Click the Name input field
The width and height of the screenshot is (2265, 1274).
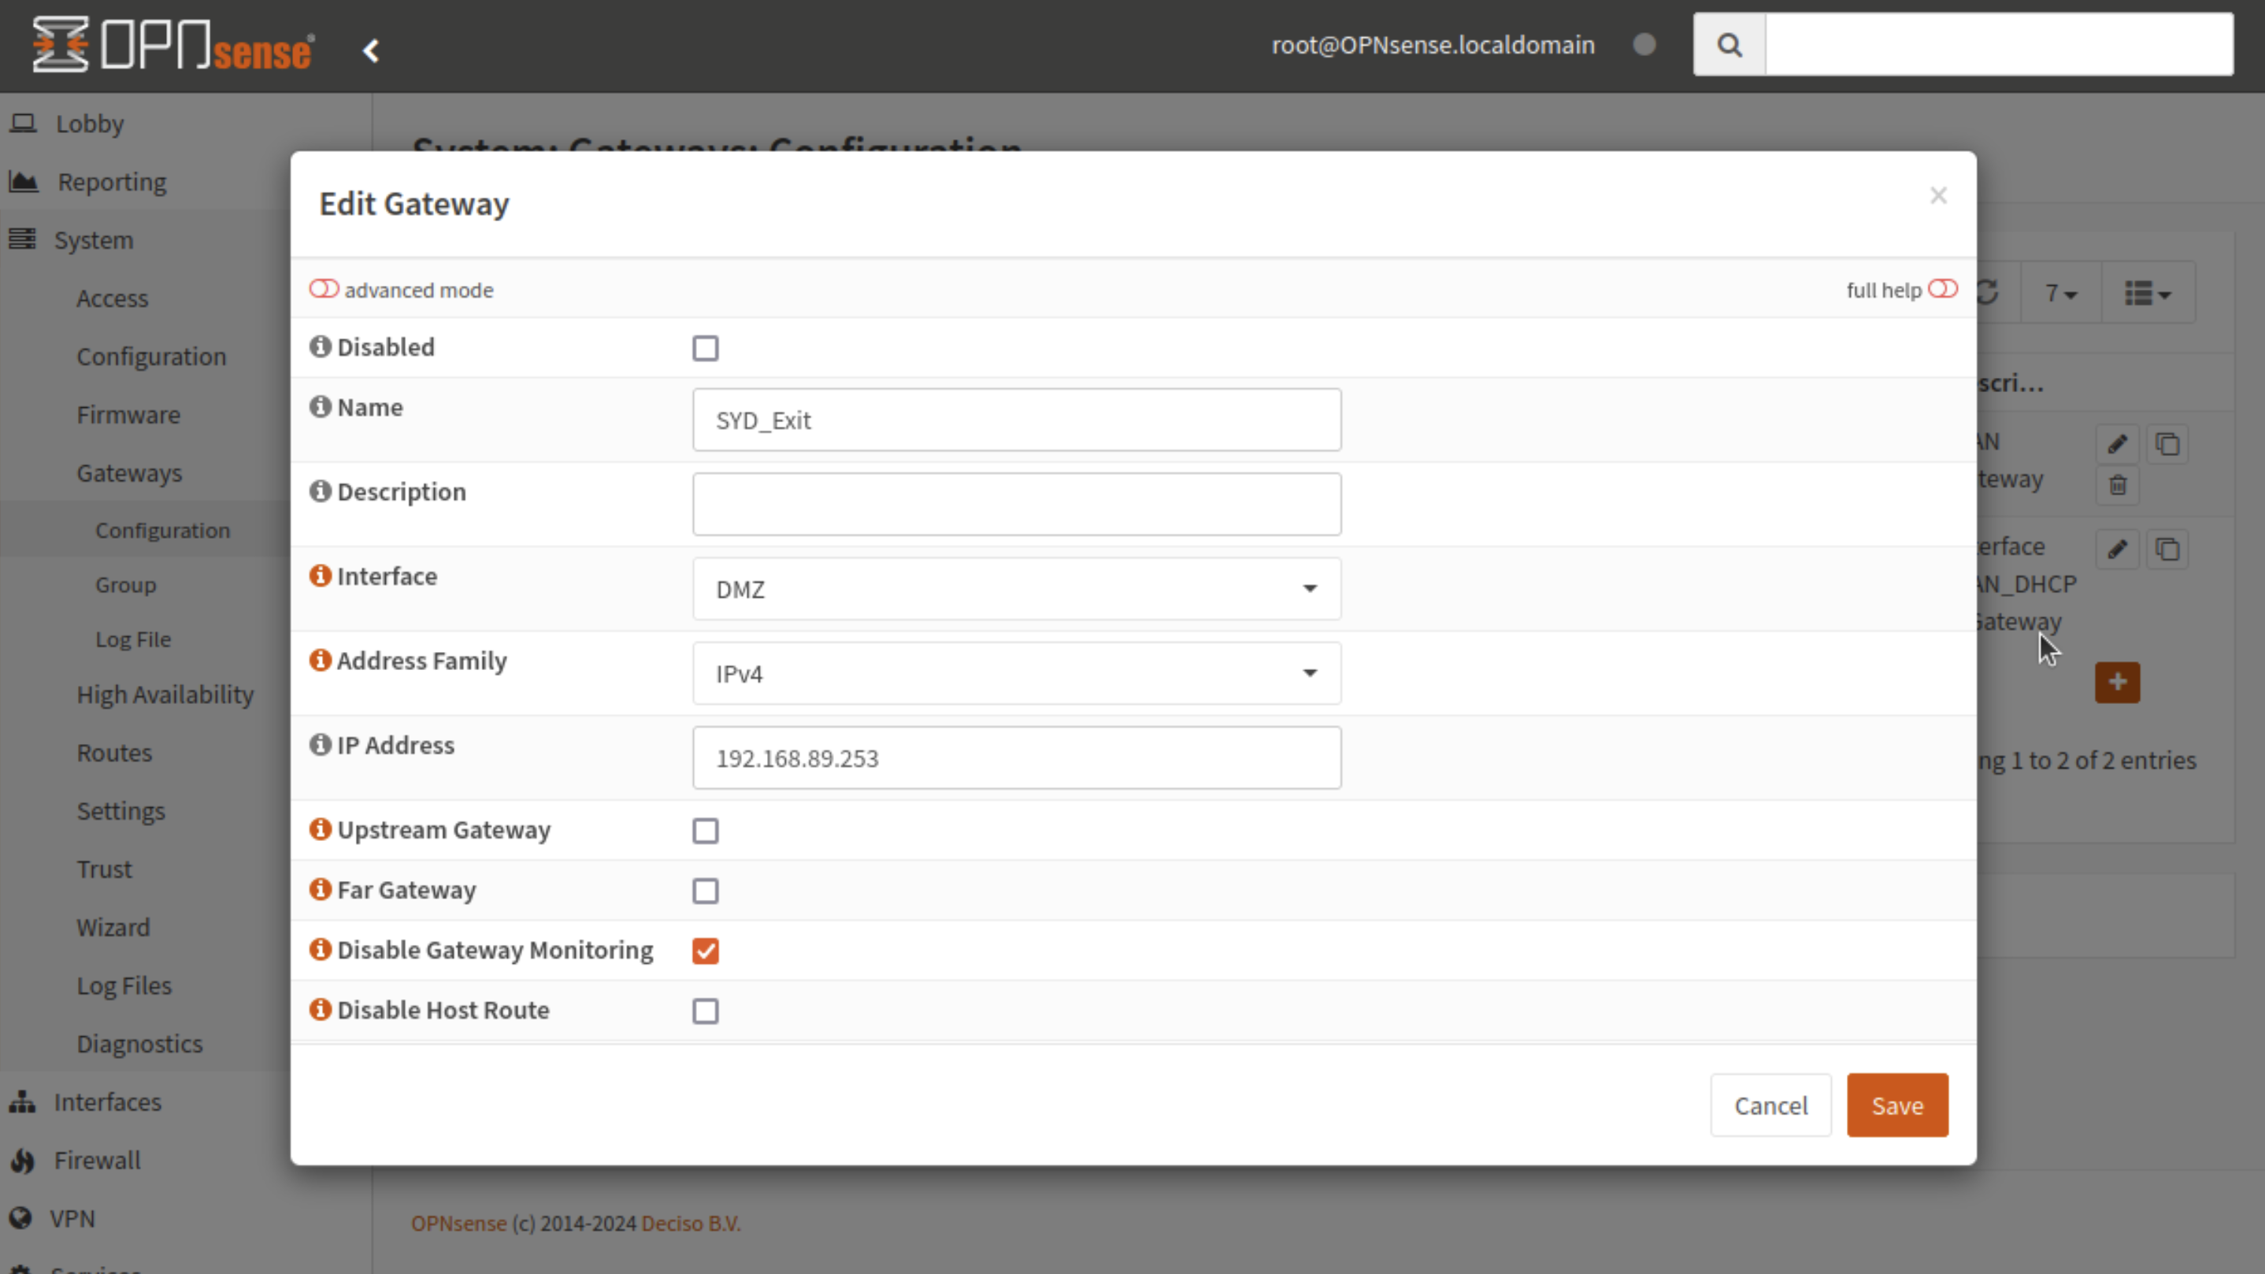tap(1019, 420)
